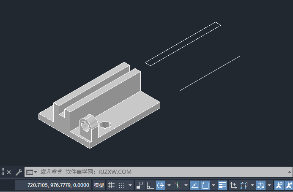293x192 pixels.
Task: Toggle dynamic input in status bar
Action: (140, 185)
